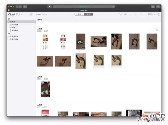Open the iCloud 照片 app switcher dropdown

coord(15,14)
